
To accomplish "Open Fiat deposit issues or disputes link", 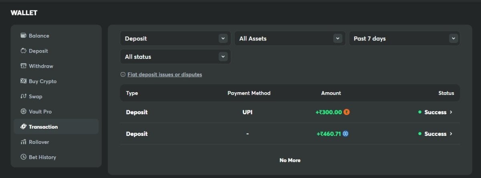I will tap(164, 75).
